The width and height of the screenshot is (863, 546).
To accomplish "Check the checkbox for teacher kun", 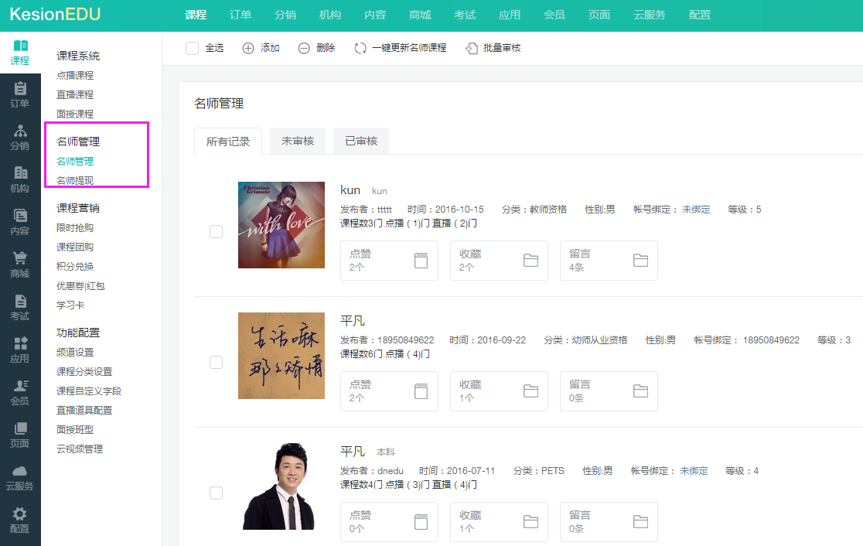I will pyautogui.click(x=217, y=231).
